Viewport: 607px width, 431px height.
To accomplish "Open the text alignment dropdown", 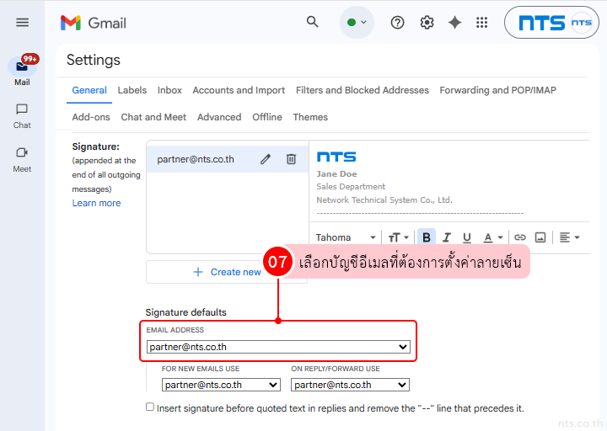I will point(569,237).
